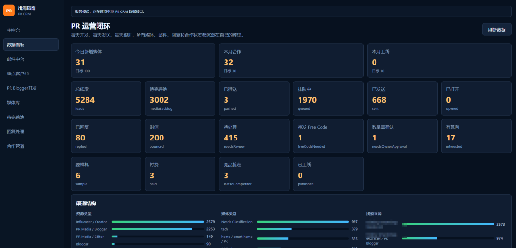The image size is (516, 248).
Task: Click the value 379
Action: pos(355,229)
